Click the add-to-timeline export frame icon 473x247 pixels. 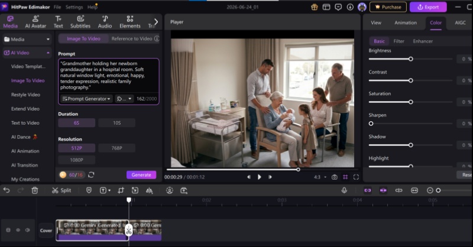(184, 190)
